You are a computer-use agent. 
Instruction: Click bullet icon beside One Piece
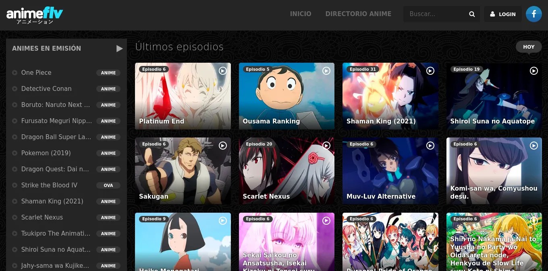point(15,73)
